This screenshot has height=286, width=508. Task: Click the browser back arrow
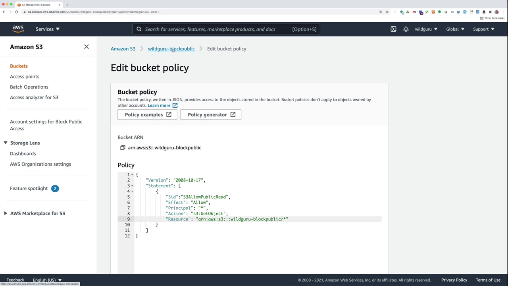pyautogui.click(x=4, y=12)
